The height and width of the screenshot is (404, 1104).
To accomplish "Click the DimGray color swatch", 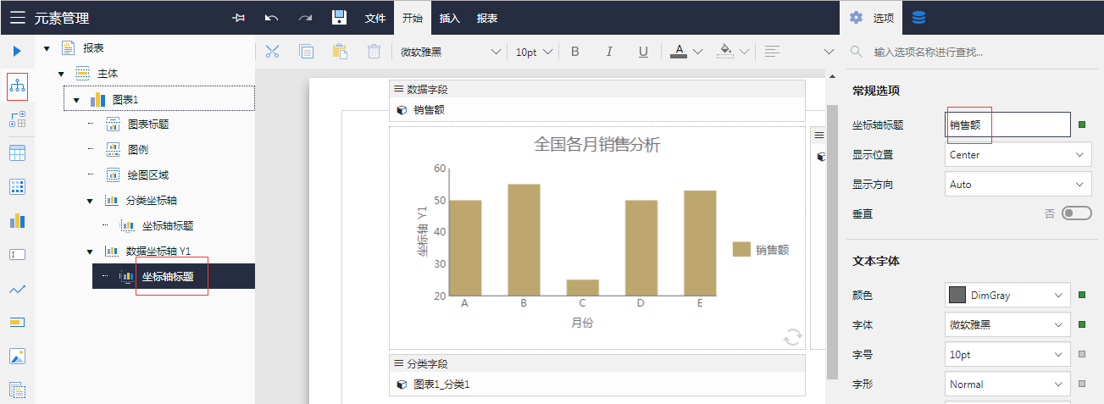I will pyautogui.click(x=957, y=296).
